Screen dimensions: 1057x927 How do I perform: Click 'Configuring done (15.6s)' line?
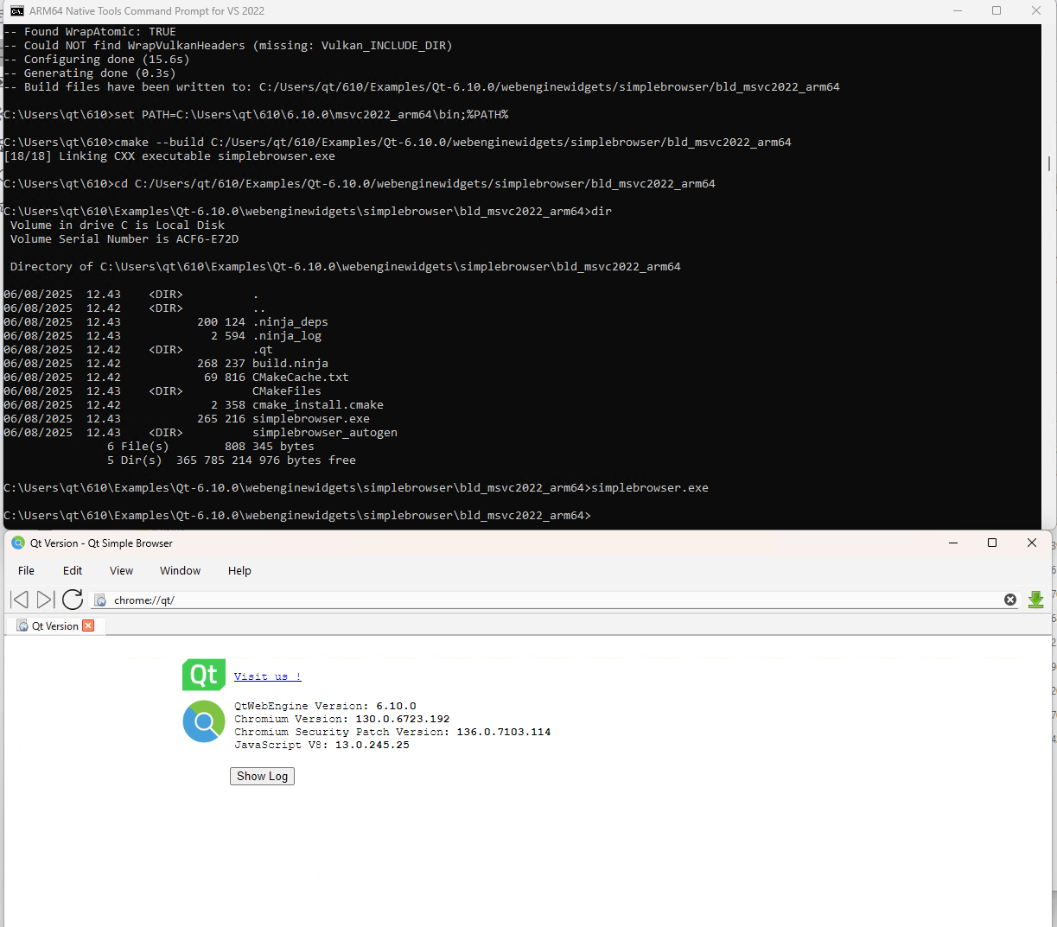97,60
